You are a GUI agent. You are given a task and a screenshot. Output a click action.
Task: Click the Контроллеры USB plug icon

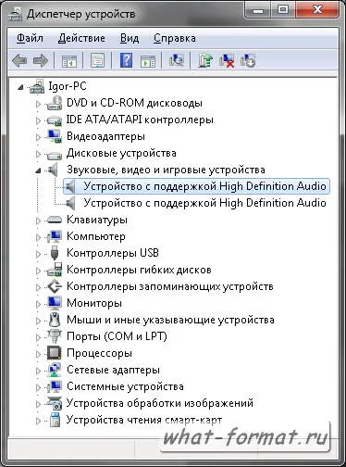54,253
